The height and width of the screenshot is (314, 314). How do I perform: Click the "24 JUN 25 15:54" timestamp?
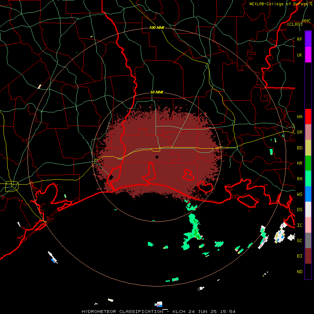[x=212, y=312]
